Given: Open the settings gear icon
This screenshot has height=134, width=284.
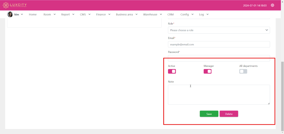Looking at the screenshot, I should tap(272, 5).
